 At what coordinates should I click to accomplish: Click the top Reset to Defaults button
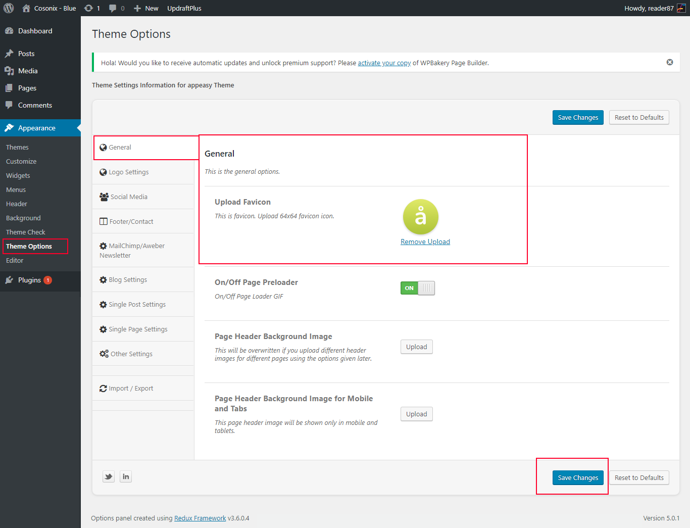[x=638, y=118]
